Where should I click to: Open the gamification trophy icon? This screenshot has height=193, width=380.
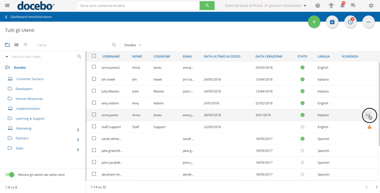pyautogui.click(x=331, y=6)
